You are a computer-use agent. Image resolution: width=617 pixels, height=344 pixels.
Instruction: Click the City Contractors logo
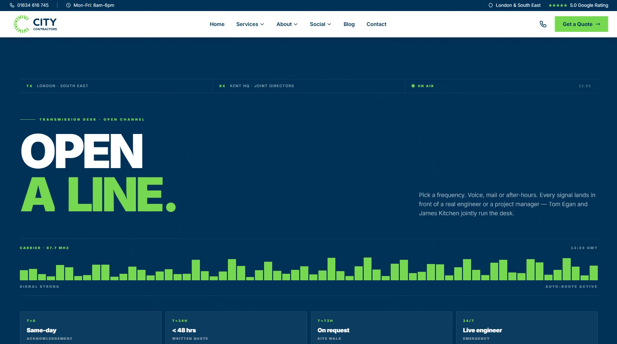tap(35, 24)
